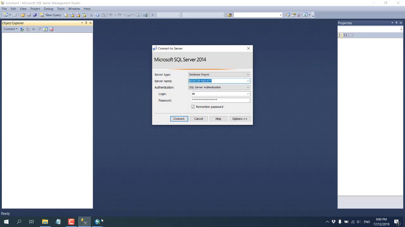405x227 pixels.
Task: Close the Object Explorer panel
Action: (x=90, y=23)
